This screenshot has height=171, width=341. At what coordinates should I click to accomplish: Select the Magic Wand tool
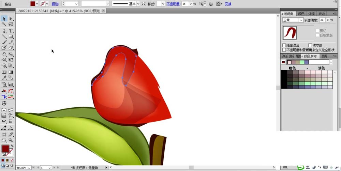[4, 24]
